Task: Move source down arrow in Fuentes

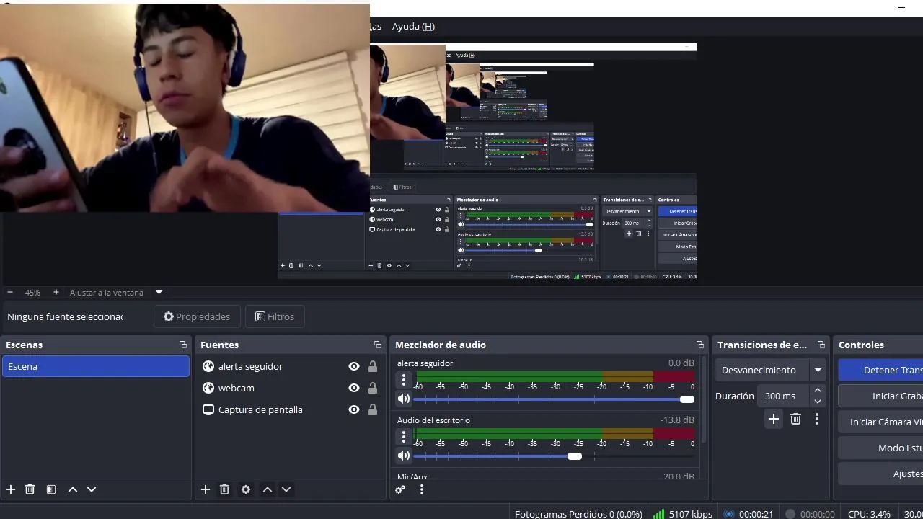Action: click(x=286, y=489)
